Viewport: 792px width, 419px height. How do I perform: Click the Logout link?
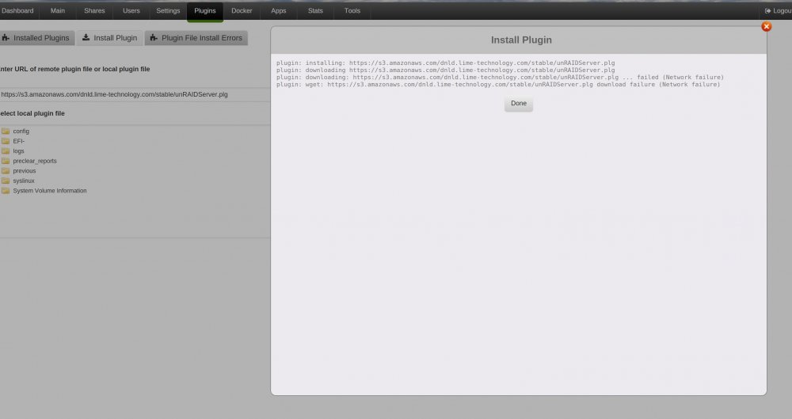click(778, 10)
